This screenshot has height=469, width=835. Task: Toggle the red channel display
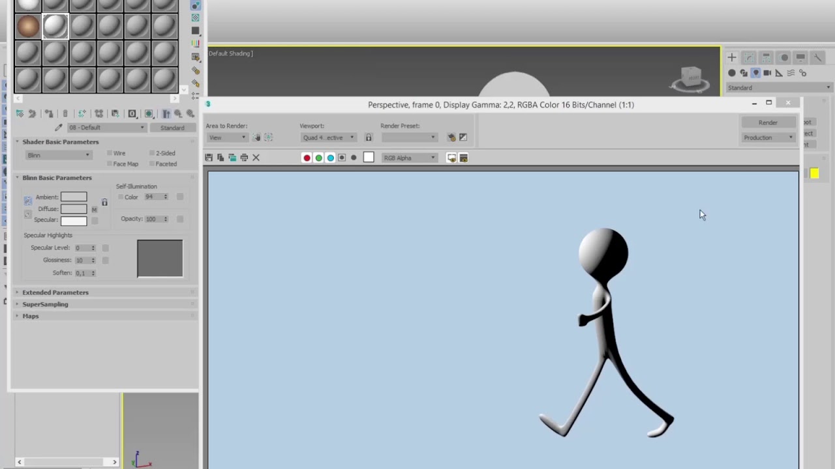pyautogui.click(x=307, y=158)
